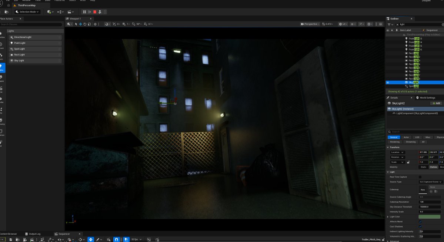Viewport: 444px width, 242px height.
Task: Open the Lights category in sidebar
Action: click(2, 68)
